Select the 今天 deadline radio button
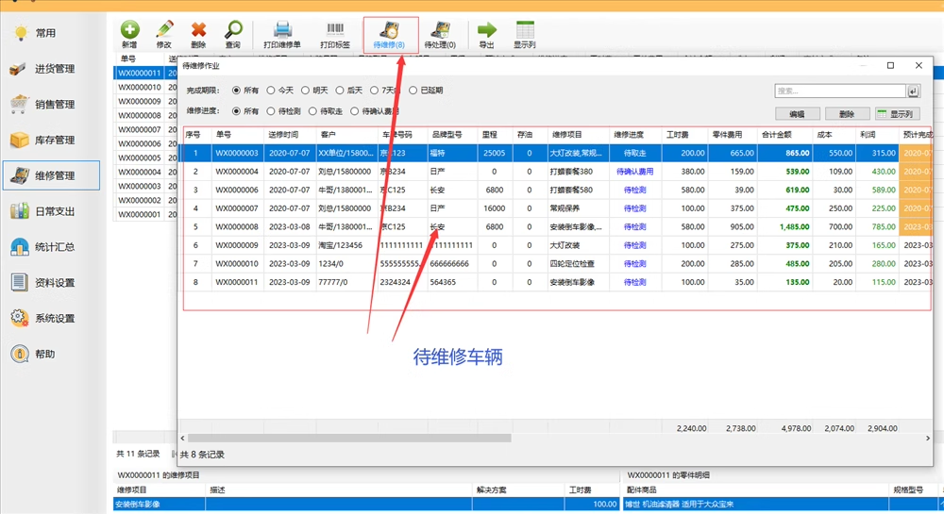Screen dimensions: 944x514 click(271, 91)
